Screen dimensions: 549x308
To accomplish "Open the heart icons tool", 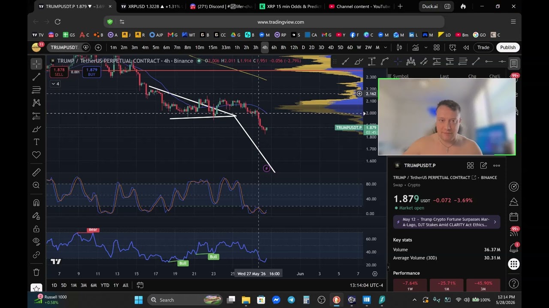I will pos(36,155).
